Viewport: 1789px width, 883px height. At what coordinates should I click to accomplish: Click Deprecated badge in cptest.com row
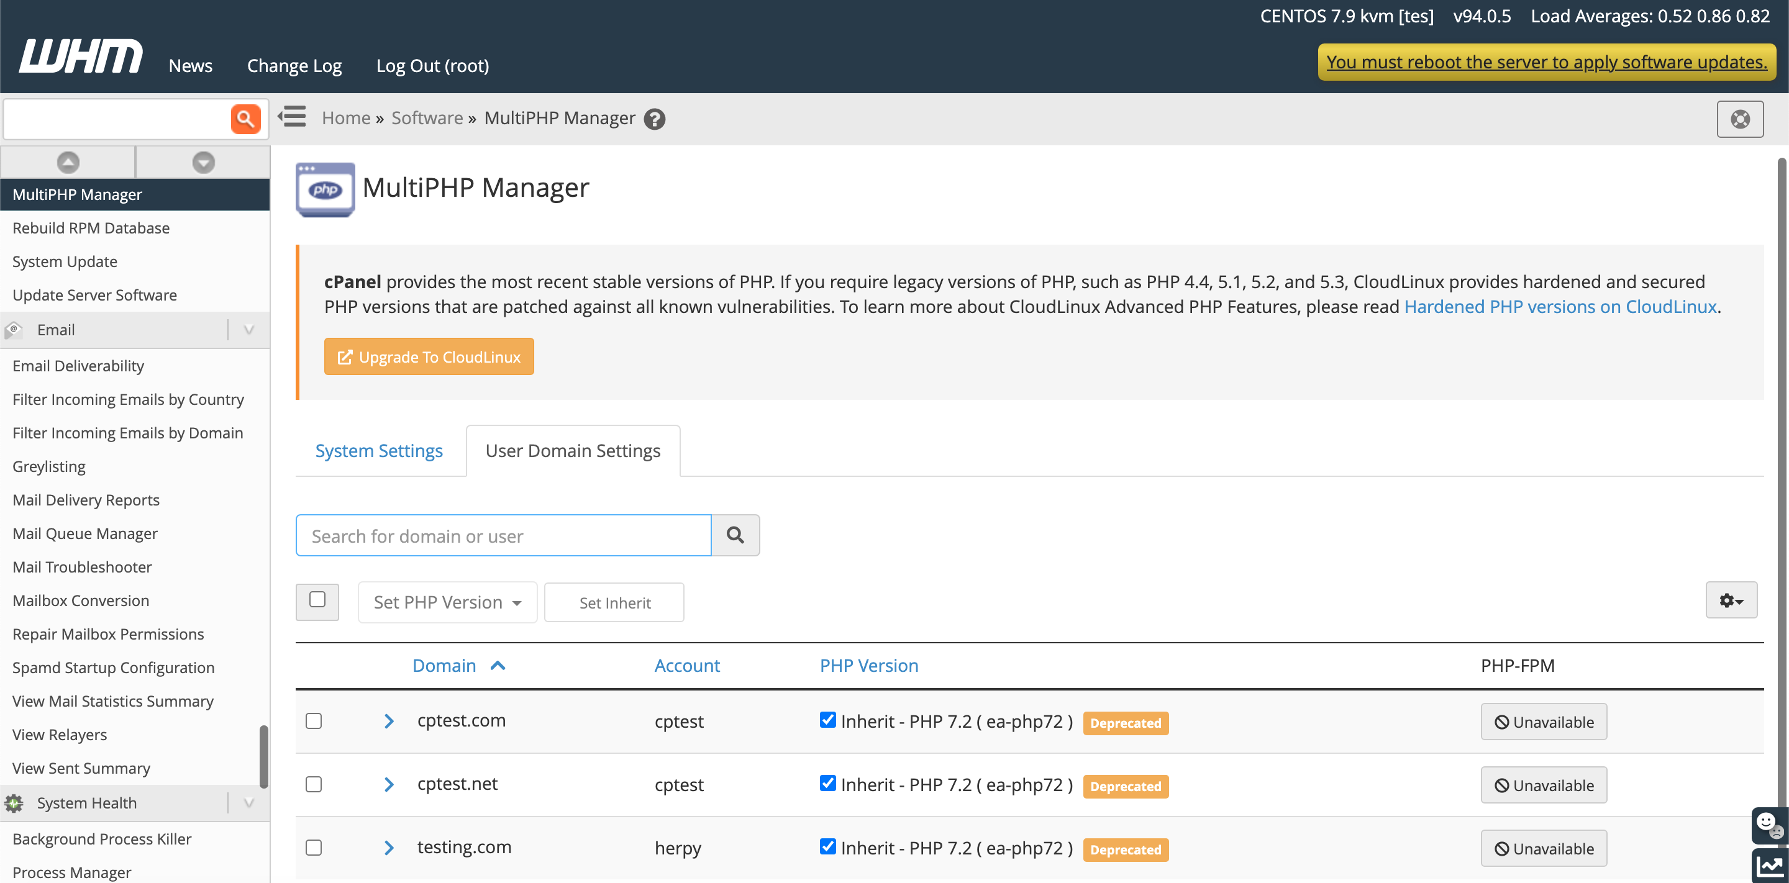(1125, 723)
